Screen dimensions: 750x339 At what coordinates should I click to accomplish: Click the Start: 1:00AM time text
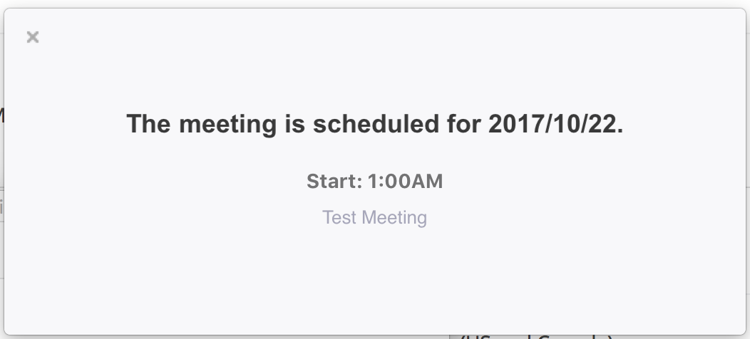click(x=374, y=182)
